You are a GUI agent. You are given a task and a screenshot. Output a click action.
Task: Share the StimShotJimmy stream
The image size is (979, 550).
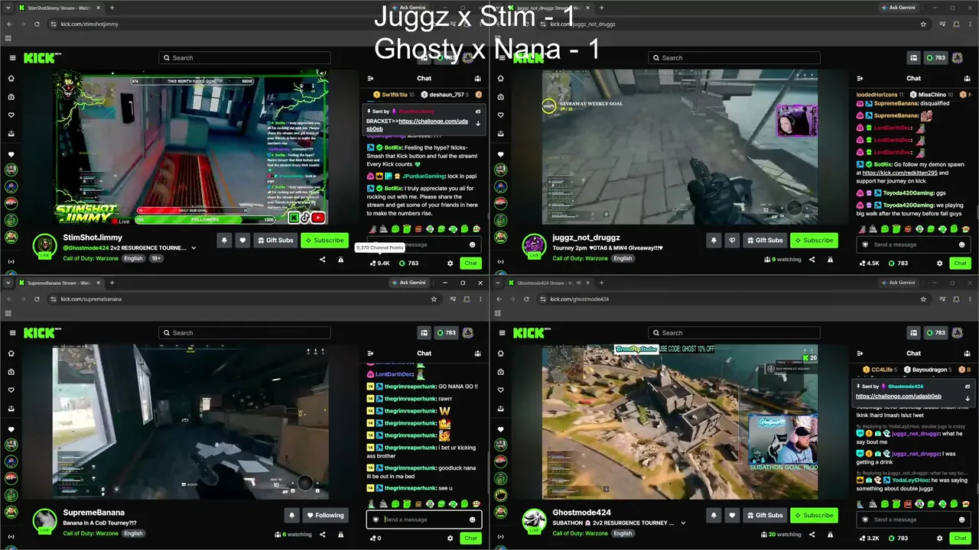click(322, 260)
